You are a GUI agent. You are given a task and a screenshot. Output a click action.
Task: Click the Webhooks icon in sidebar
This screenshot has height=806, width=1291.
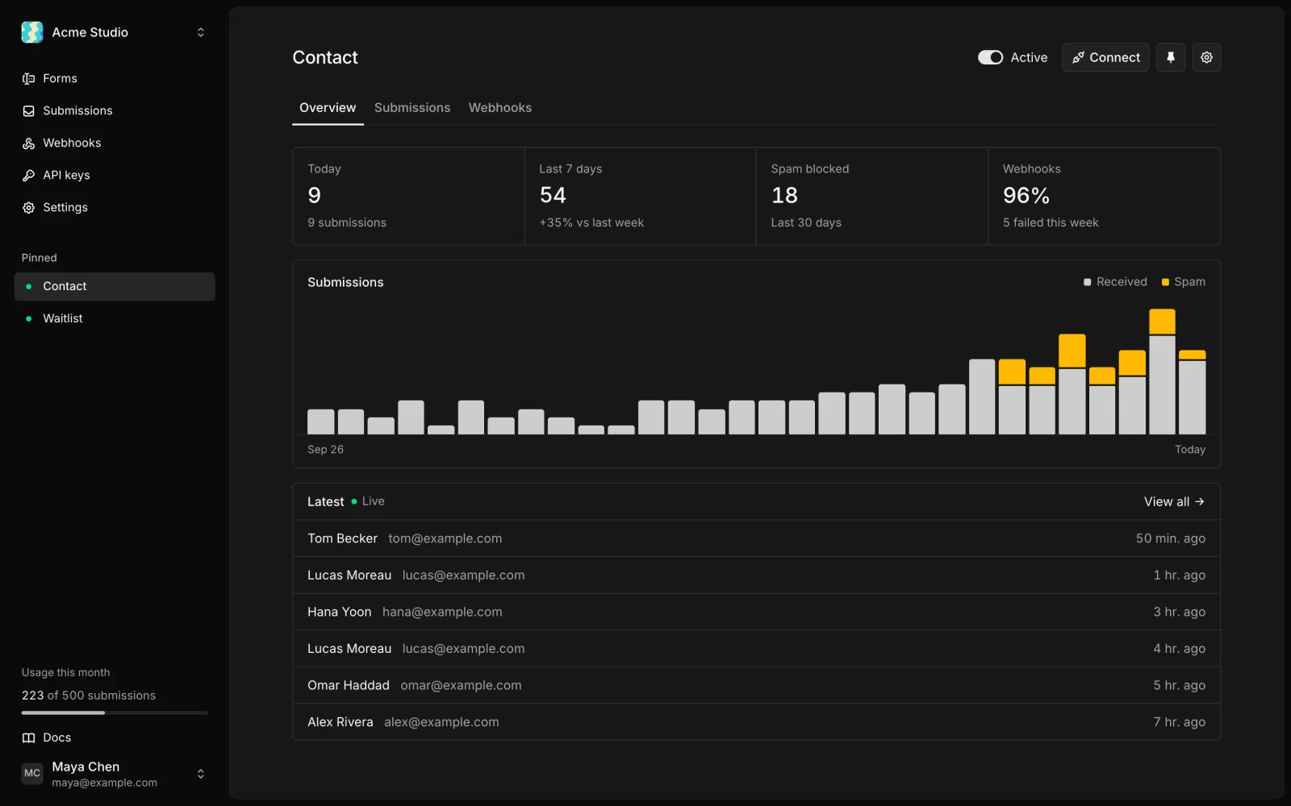coord(29,143)
